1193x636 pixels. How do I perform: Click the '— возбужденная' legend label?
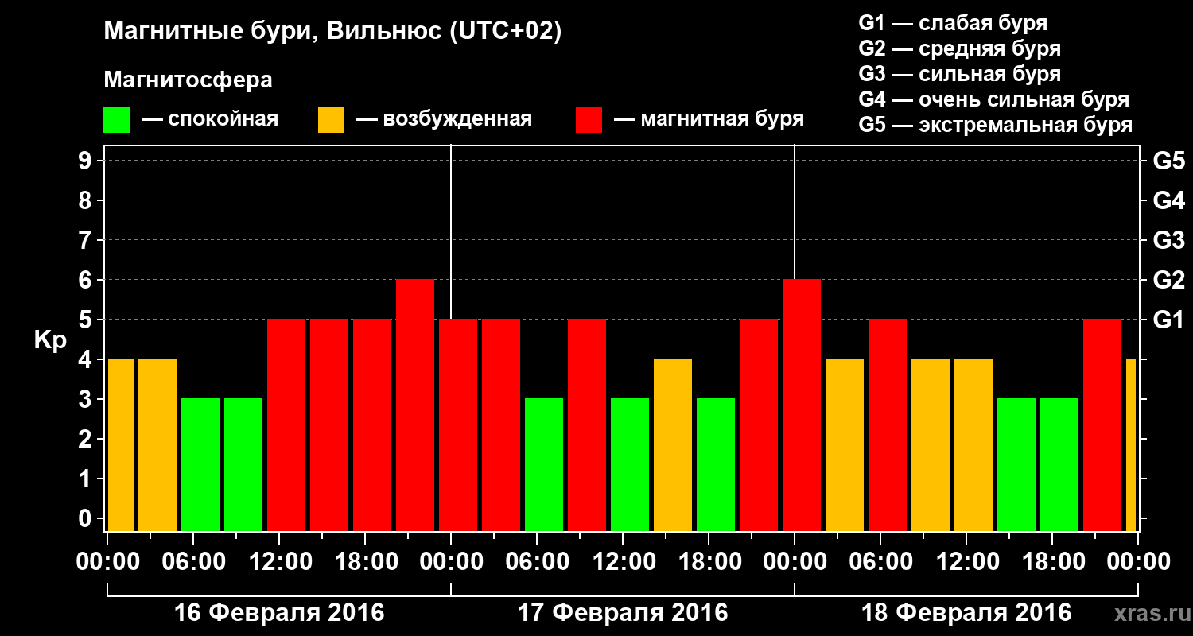[445, 120]
